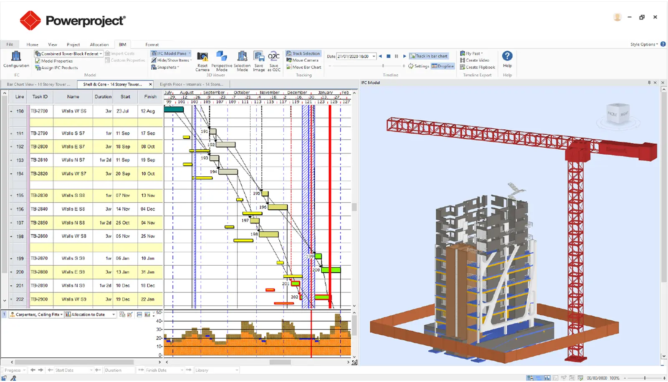Select the Save as O2C icon
Screen dimensions: 668x382
click(274, 59)
